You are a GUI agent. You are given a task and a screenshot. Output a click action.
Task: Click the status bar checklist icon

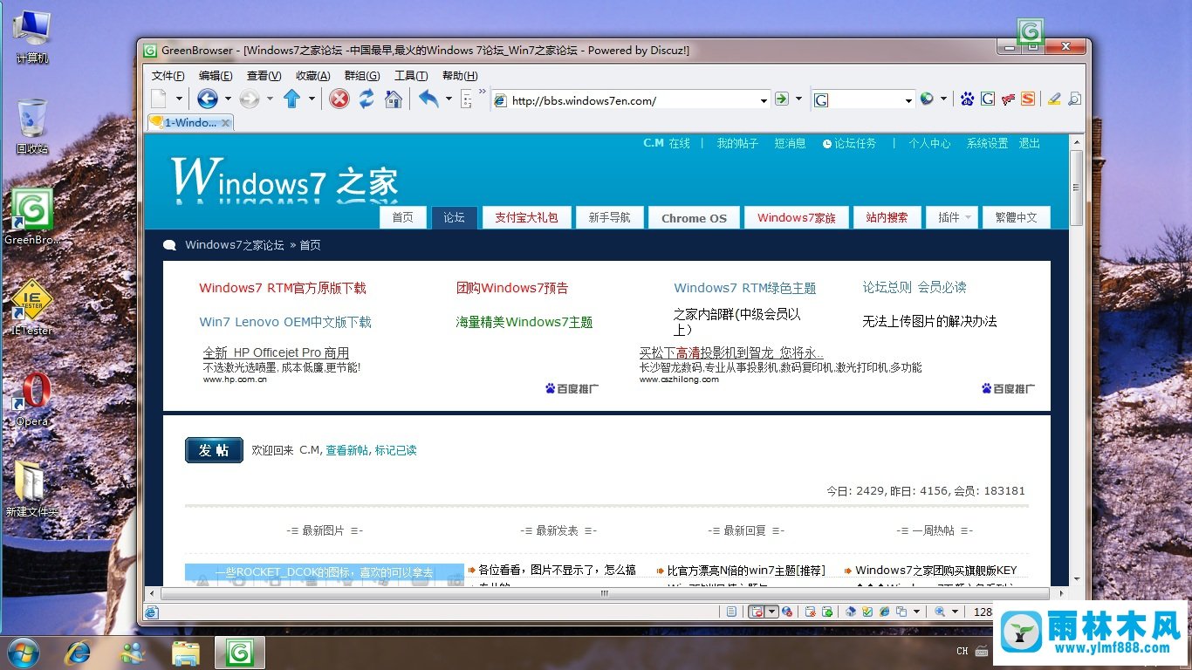867,612
